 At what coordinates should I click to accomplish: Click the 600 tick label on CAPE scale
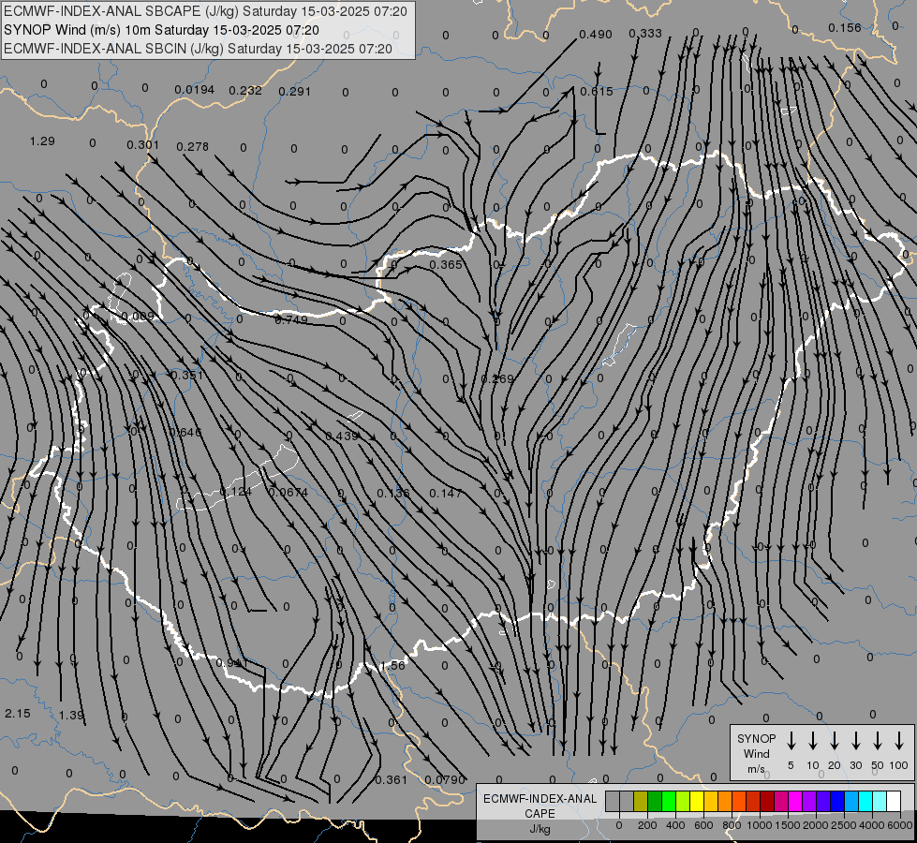(x=703, y=825)
